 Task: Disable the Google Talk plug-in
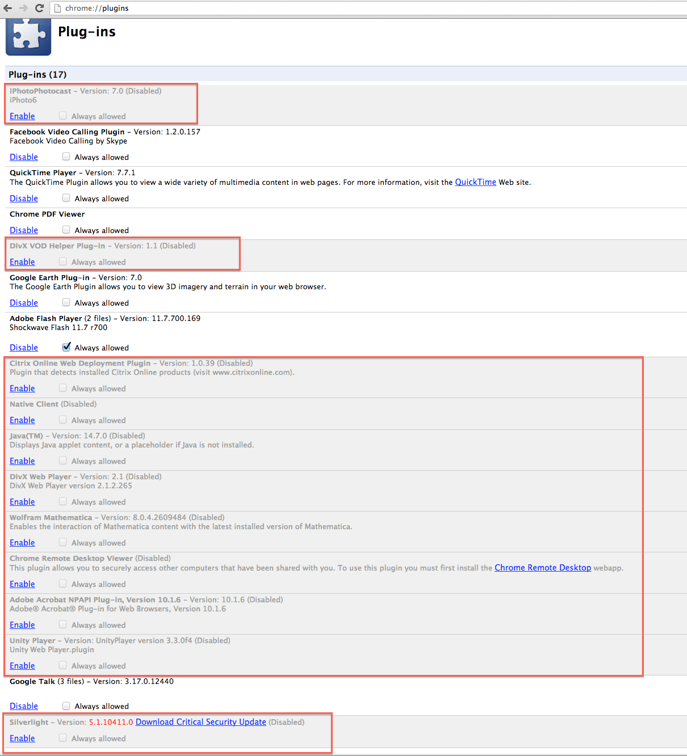pos(24,706)
